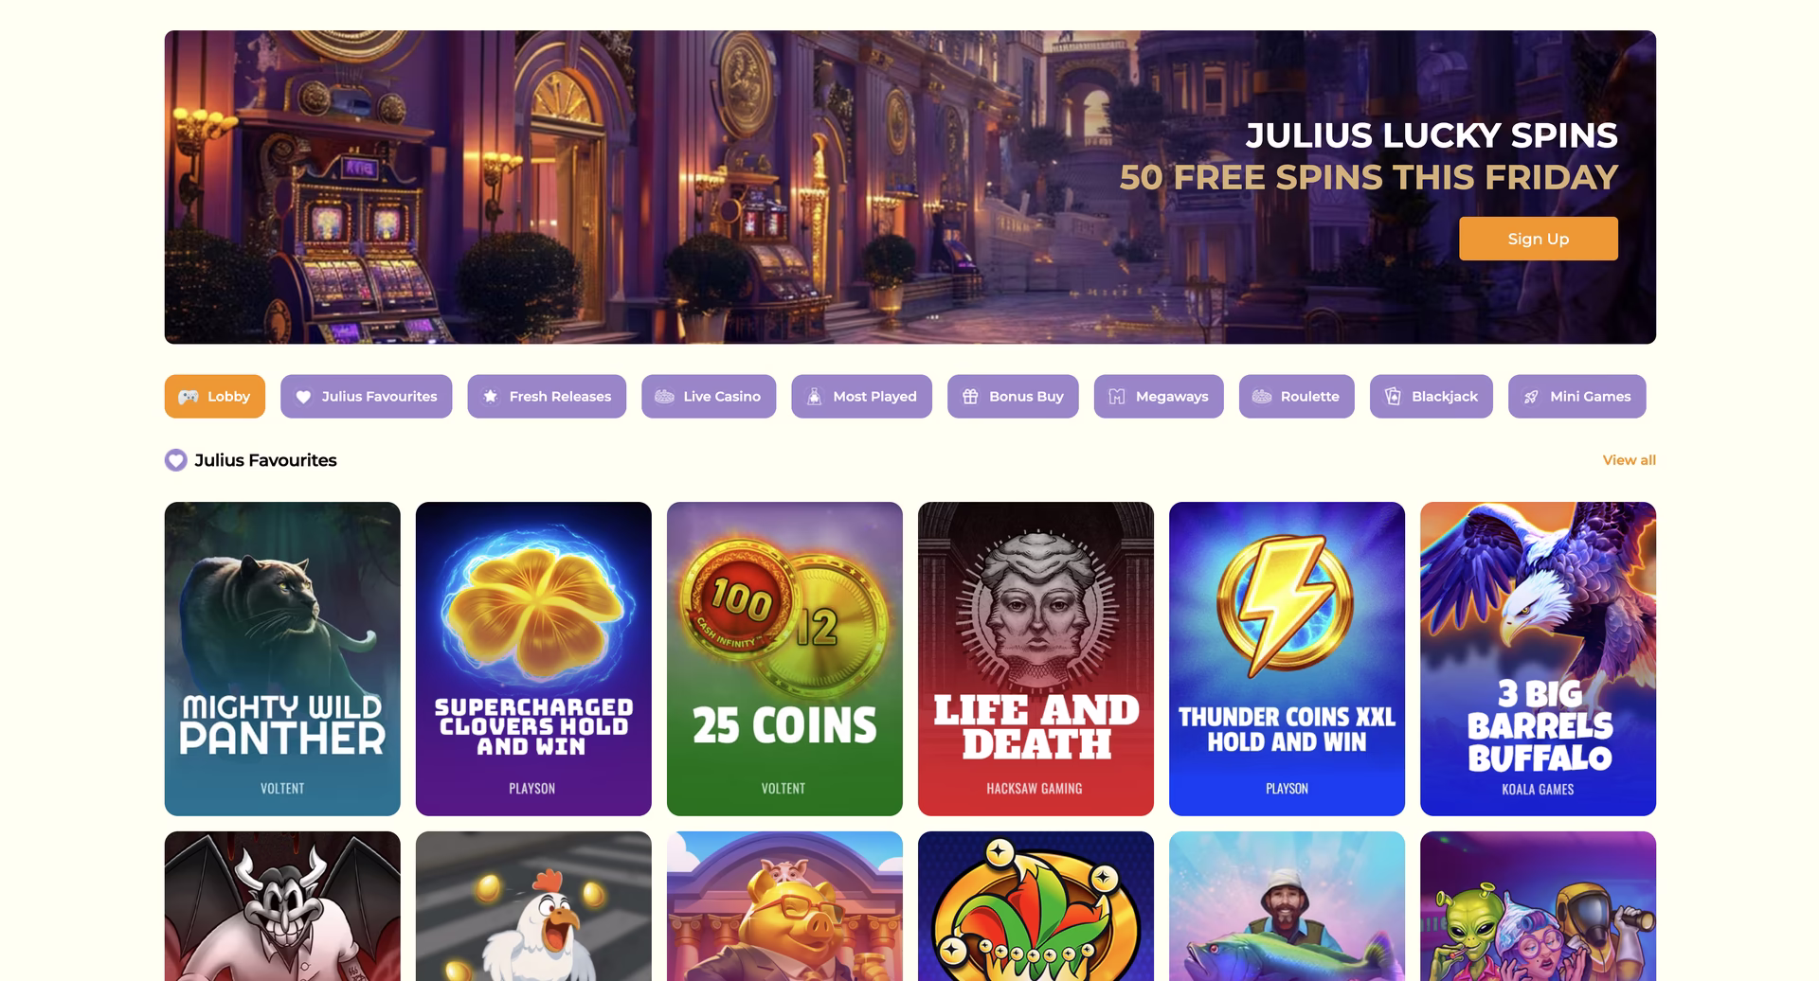
Task: Click the star icon on Fresh Releases tab
Action: 490,396
